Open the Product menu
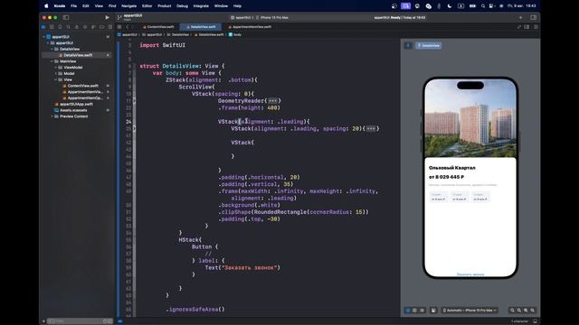 [165, 6]
